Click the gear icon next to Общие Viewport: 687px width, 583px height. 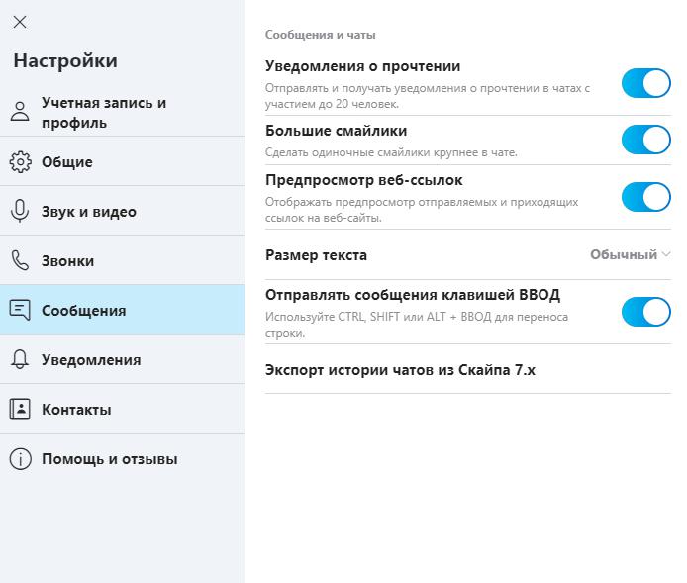tap(20, 162)
